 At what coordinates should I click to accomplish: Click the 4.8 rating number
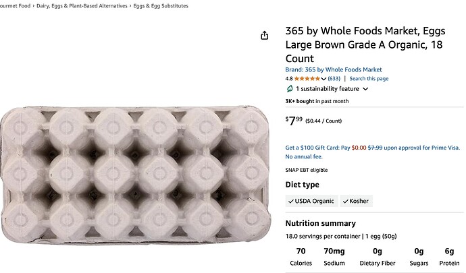pyautogui.click(x=289, y=79)
